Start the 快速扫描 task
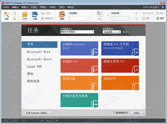The height and width of the screenshot is (124, 167). pyautogui.click(x=79, y=83)
